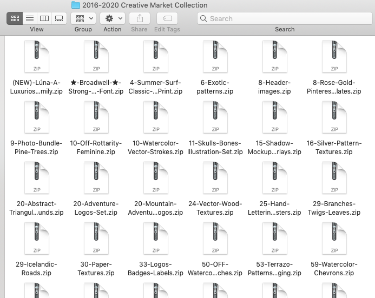Select the 10-Watercolor-Vector-Strokes.zip icon

[x=156, y=117]
